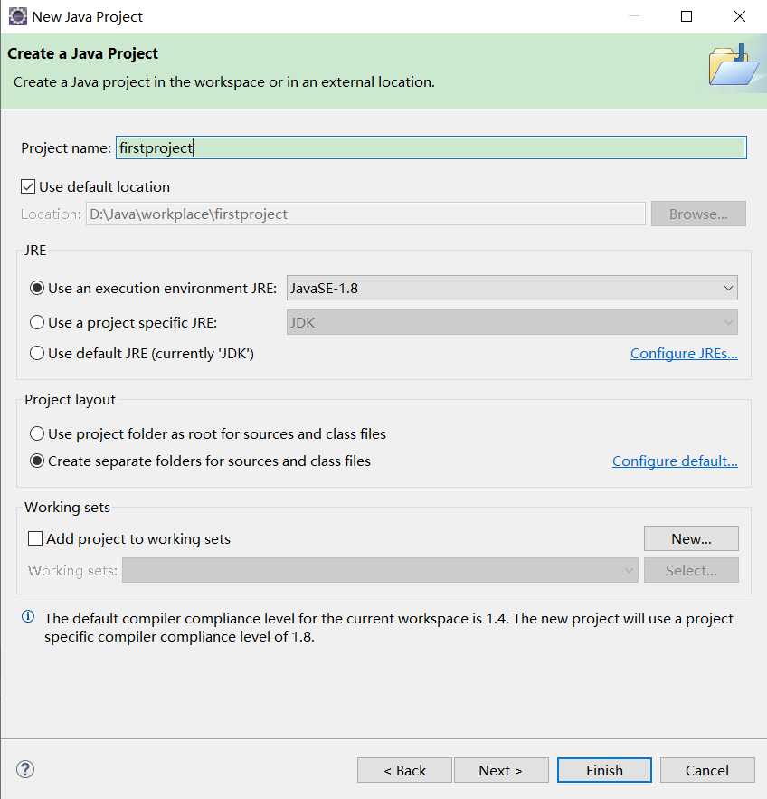The image size is (767, 799).
Task: Click the Java project folder wizard icon
Action: pyautogui.click(x=733, y=67)
